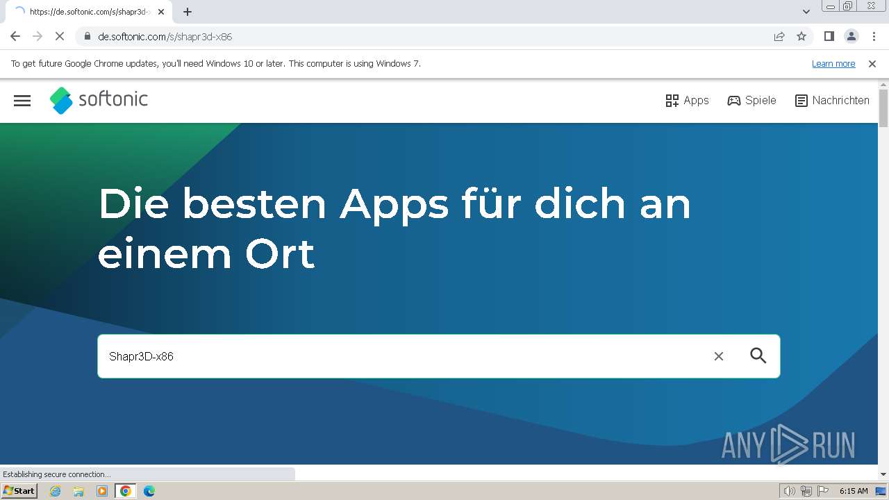Submit search with magnifier icon

(758, 356)
